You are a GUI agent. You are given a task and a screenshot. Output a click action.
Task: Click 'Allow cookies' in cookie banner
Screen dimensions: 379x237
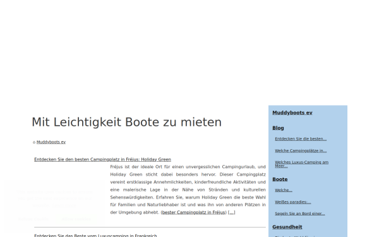[x=76, y=219]
